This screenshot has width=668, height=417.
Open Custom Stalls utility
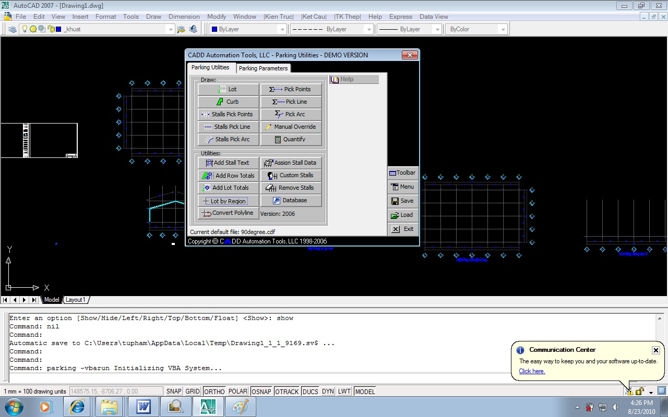click(x=291, y=175)
